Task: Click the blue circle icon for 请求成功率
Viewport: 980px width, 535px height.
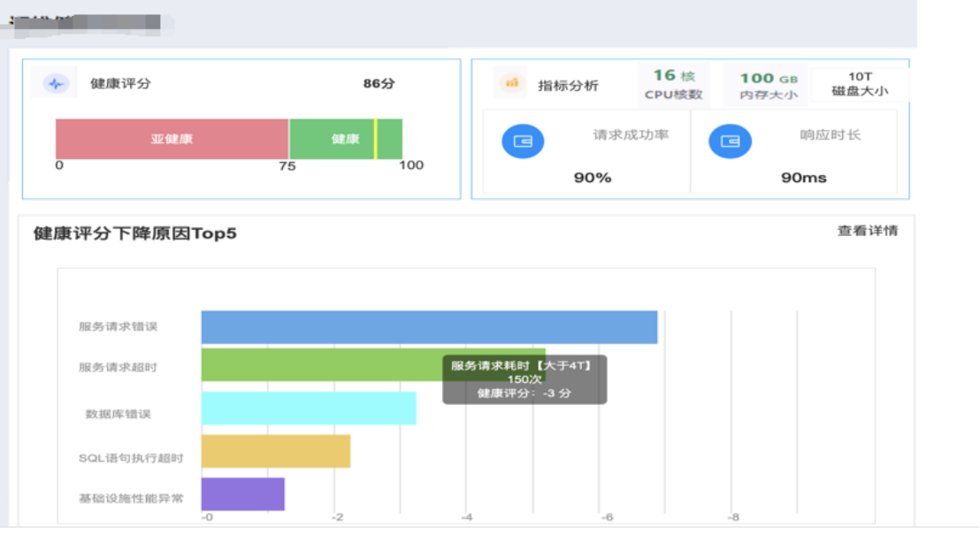Action: click(523, 141)
